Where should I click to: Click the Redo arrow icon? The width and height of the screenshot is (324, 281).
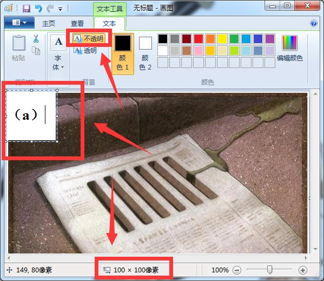tap(50, 9)
